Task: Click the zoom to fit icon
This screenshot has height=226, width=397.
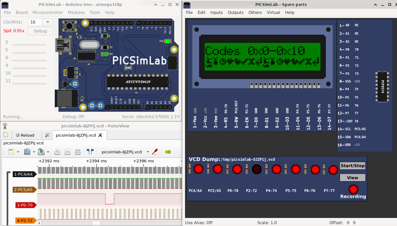Action: (78, 152)
